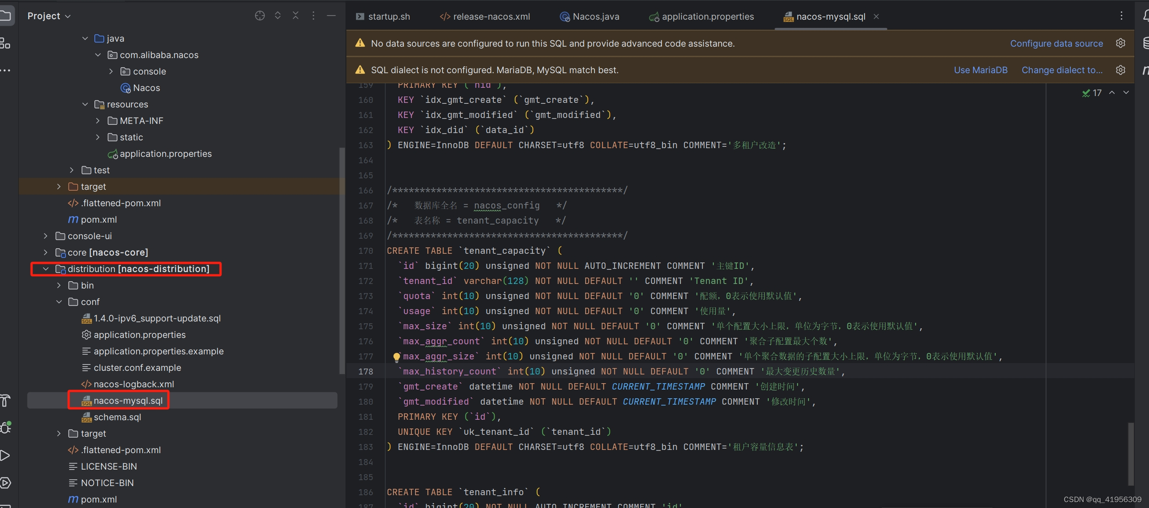The width and height of the screenshot is (1149, 508).
Task: Click the inspections checkmark widget showing 17
Action: (1092, 93)
